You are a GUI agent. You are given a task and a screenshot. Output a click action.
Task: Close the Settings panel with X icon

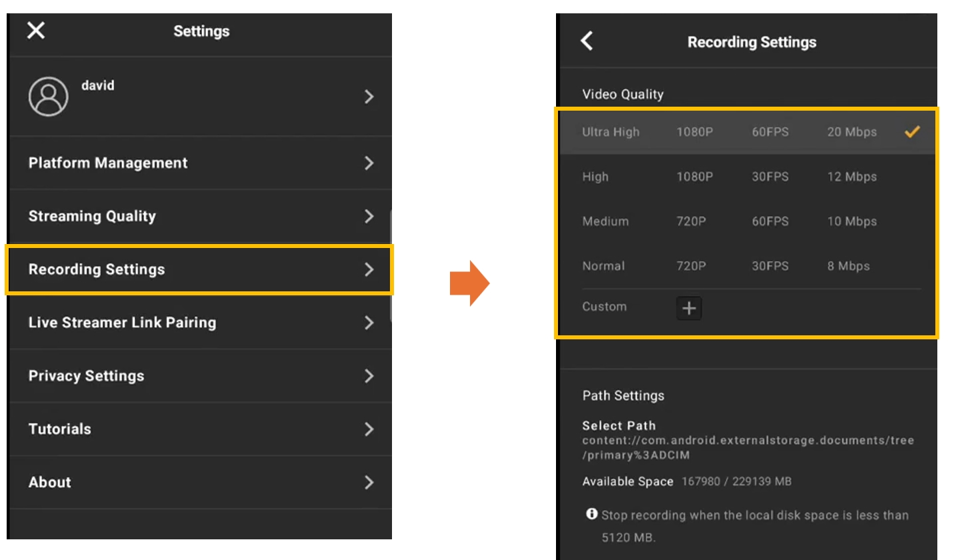point(36,30)
